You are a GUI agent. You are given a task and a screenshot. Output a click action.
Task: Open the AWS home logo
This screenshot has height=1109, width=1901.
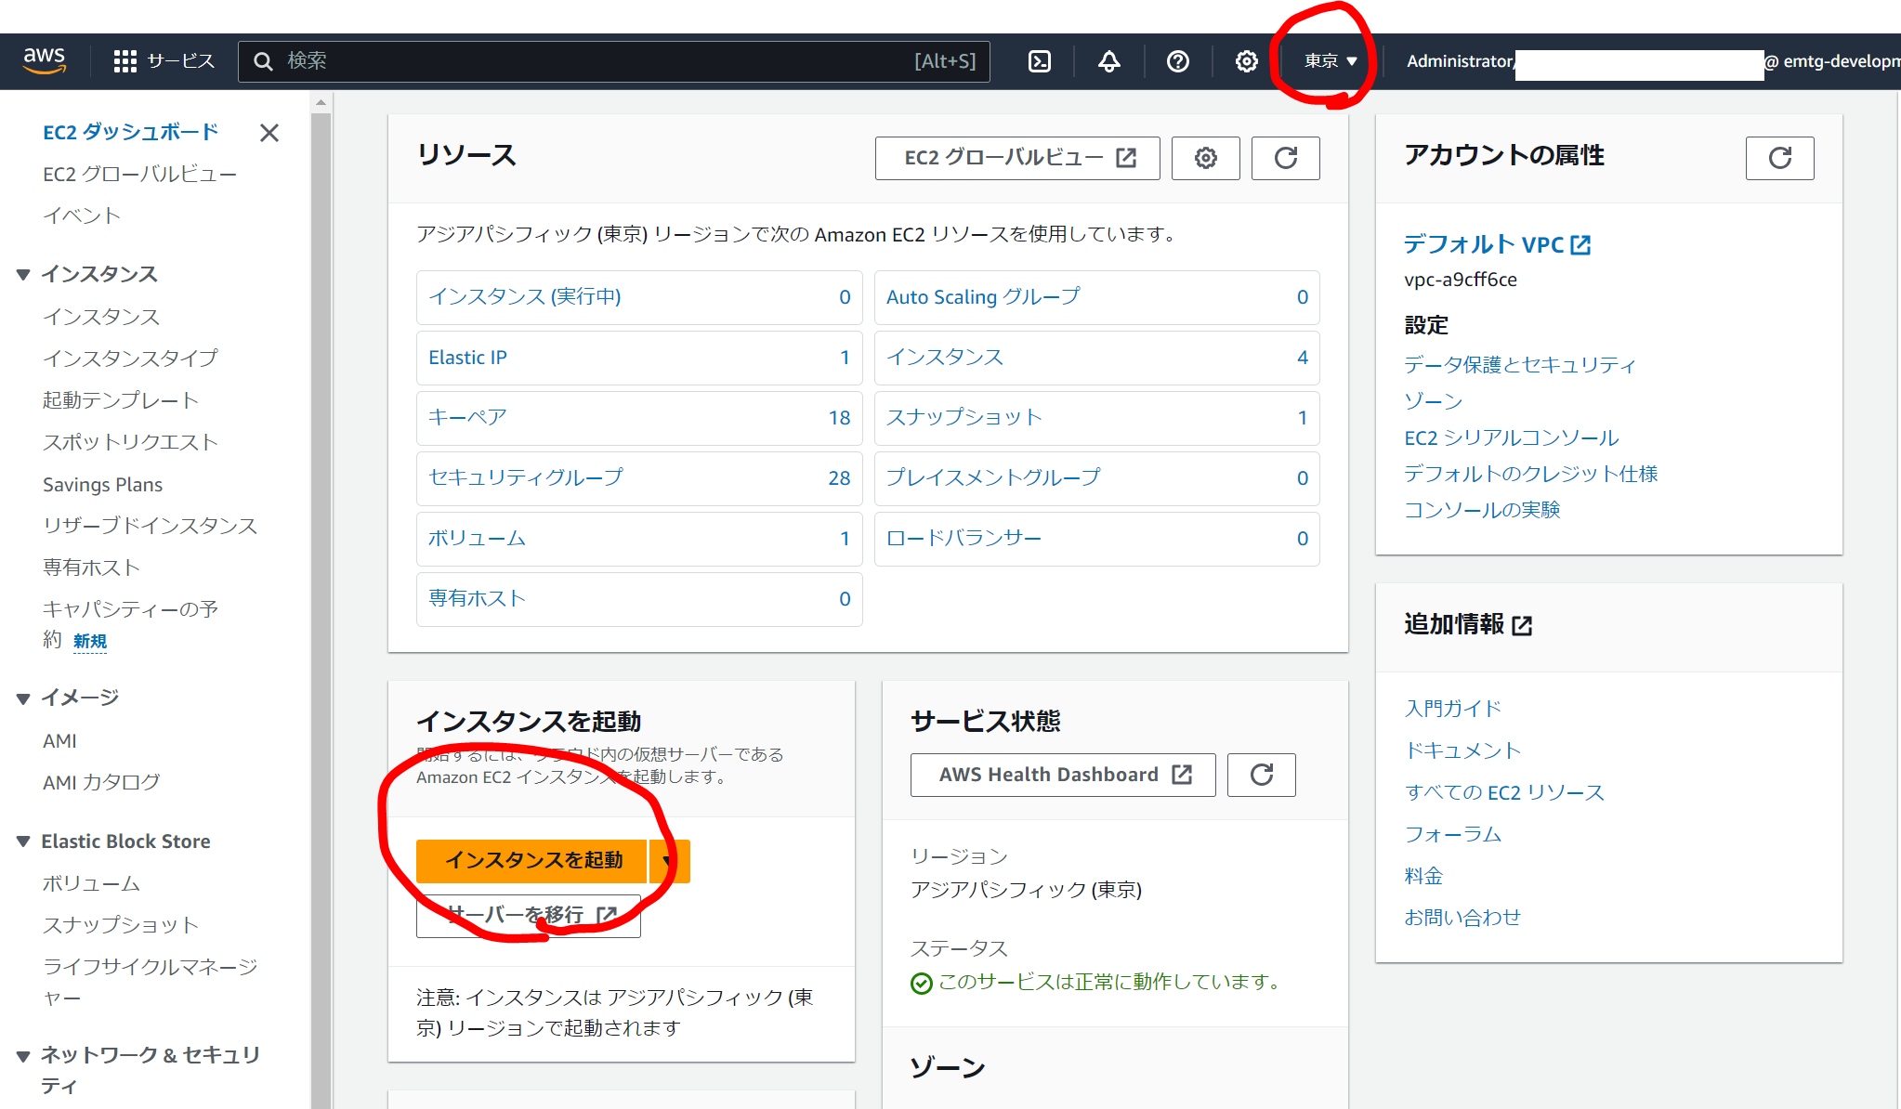[x=44, y=60]
